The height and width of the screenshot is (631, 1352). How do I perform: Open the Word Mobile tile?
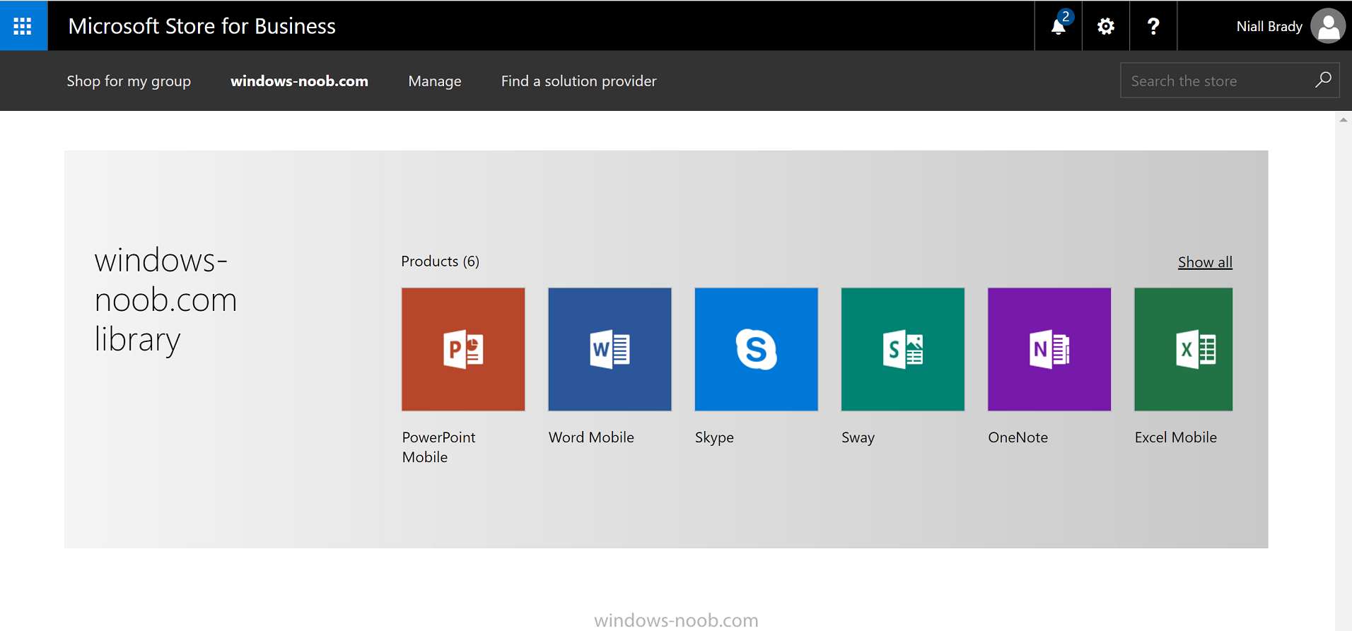610,349
